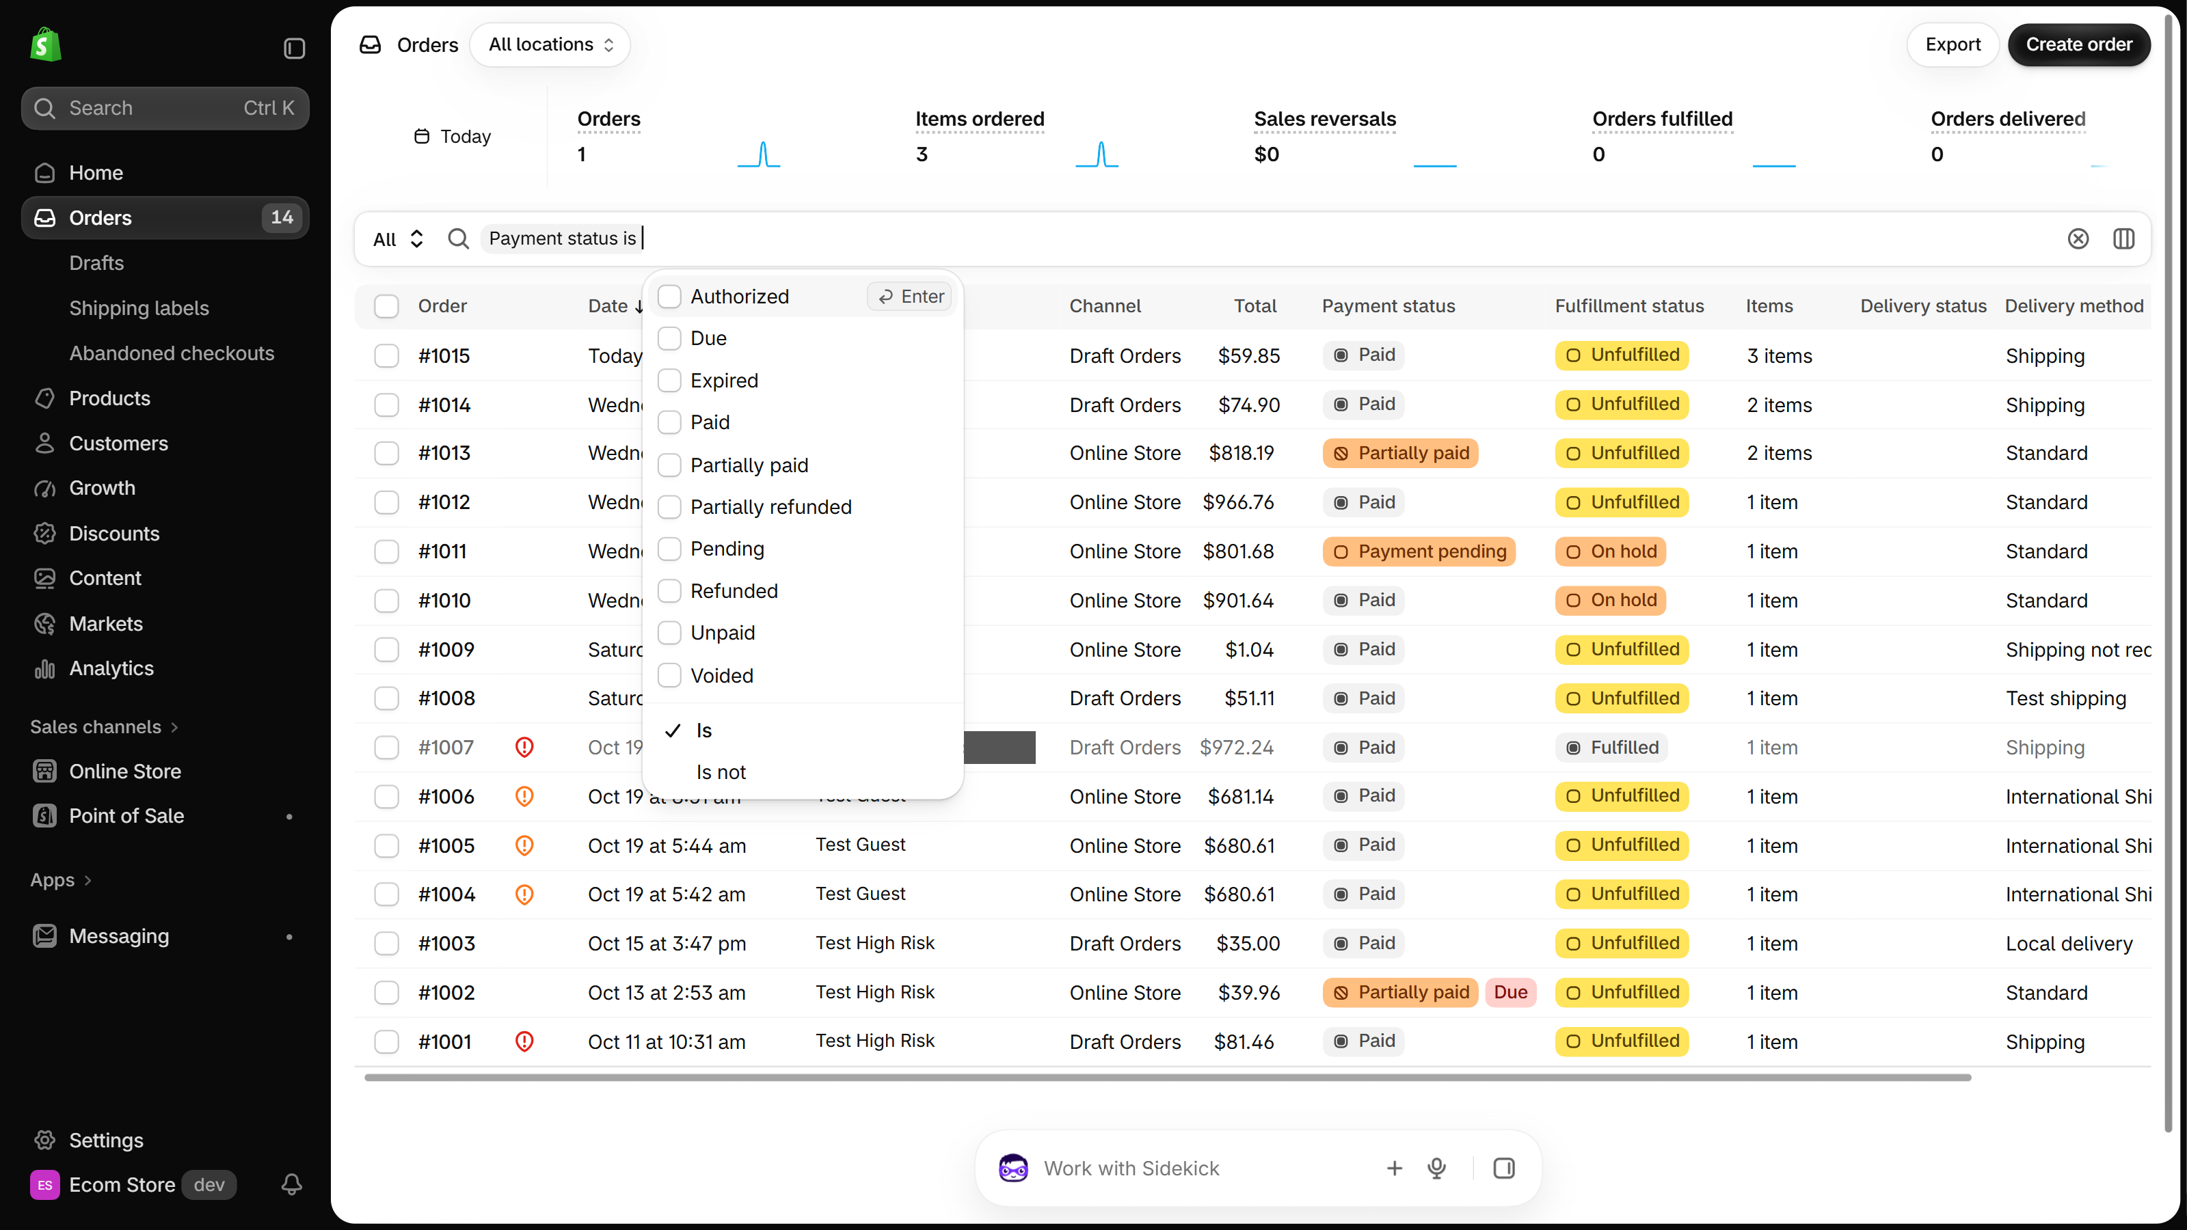
Task: Open the Ecom Store account switcher
Action: 133,1184
